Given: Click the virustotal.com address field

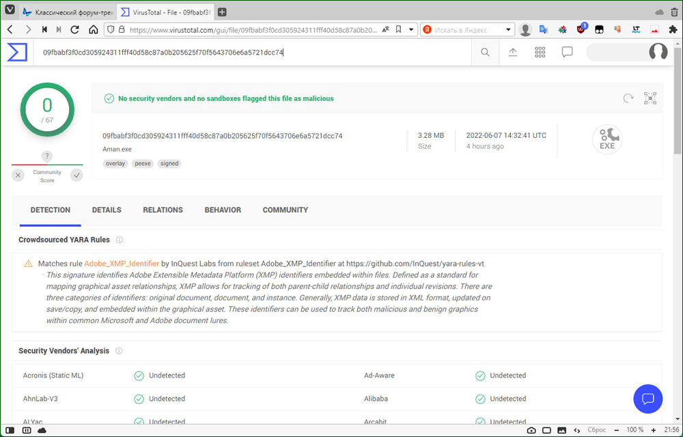Looking at the screenshot, I should 253,30.
